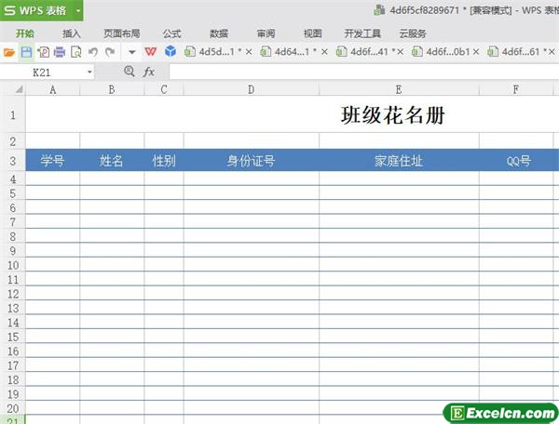
Task: Close the 4d64...1 document tab
Action: [x=324, y=52]
